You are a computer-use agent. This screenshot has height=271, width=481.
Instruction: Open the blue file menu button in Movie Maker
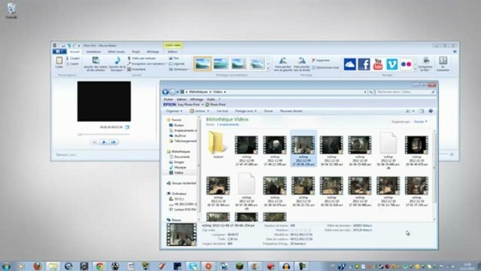59,51
